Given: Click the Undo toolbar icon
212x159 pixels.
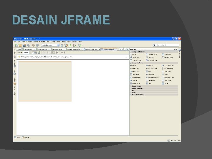Looking at the screenshot, I should (x=33, y=45).
